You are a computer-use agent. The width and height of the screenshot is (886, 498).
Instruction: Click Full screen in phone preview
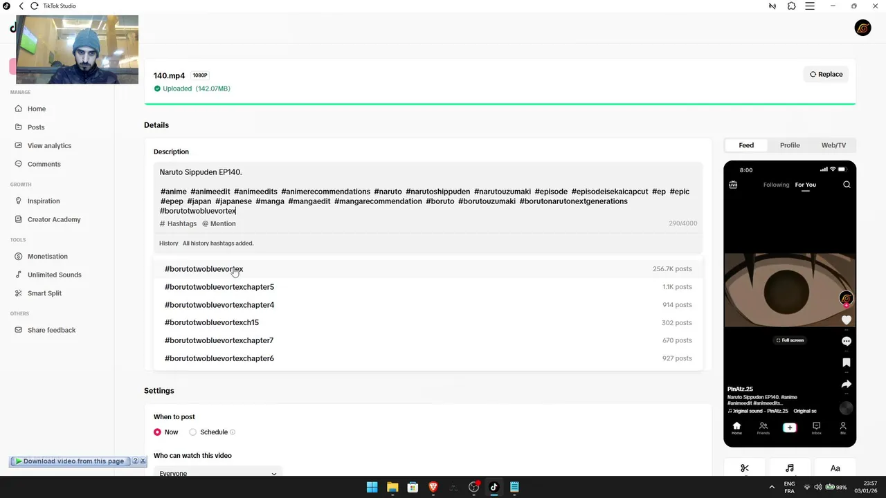pyautogui.click(x=790, y=340)
